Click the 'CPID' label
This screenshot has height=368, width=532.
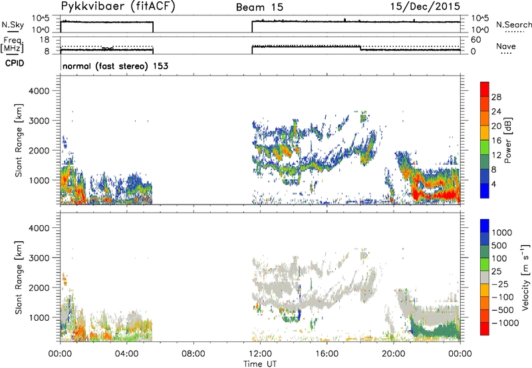pos(15,63)
